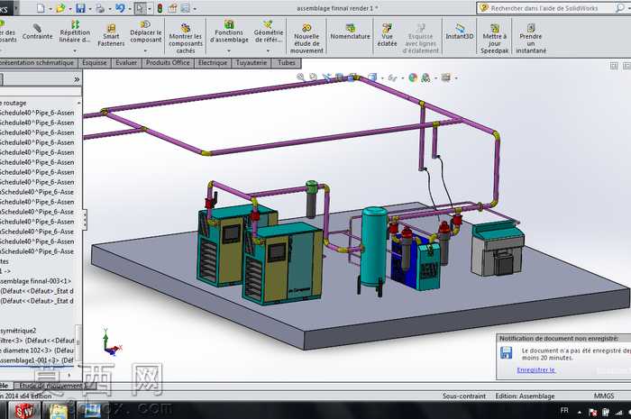
Task: Create a Vue éclatée
Action: pos(387,35)
